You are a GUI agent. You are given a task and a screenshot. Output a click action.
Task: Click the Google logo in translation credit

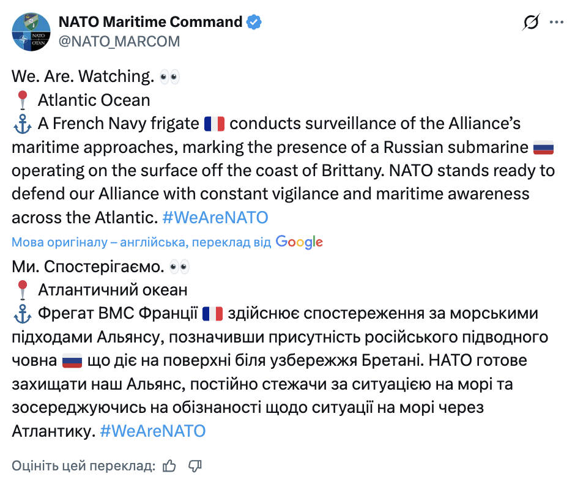pyautogui.click(x=299, y=242)
